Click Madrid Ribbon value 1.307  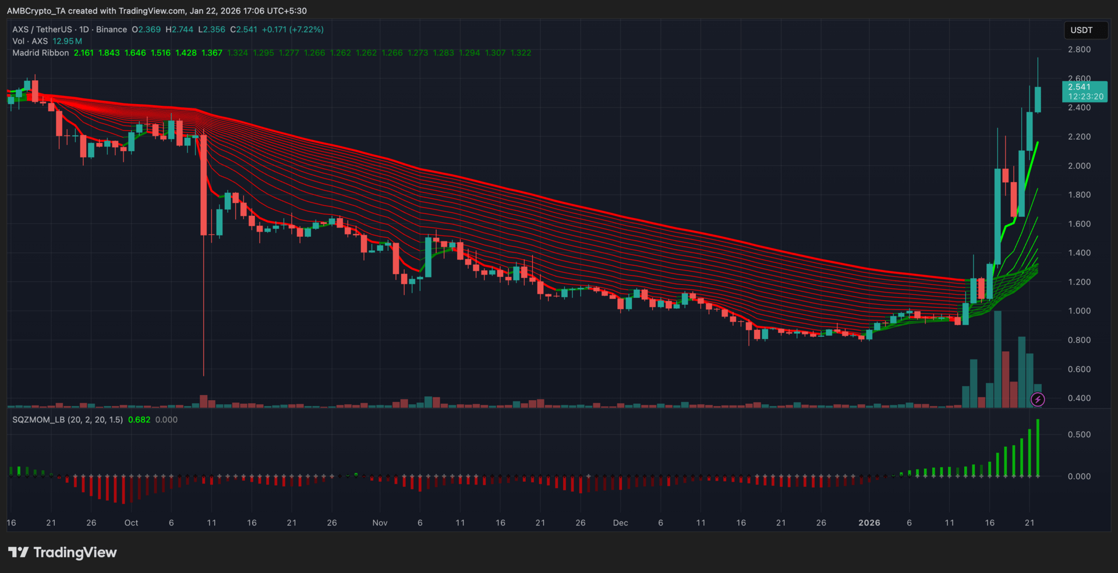495,53
